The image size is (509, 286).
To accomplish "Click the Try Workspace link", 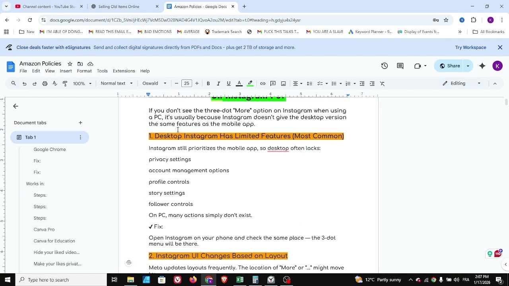I will pyautogui.click(x=470, y=47).
